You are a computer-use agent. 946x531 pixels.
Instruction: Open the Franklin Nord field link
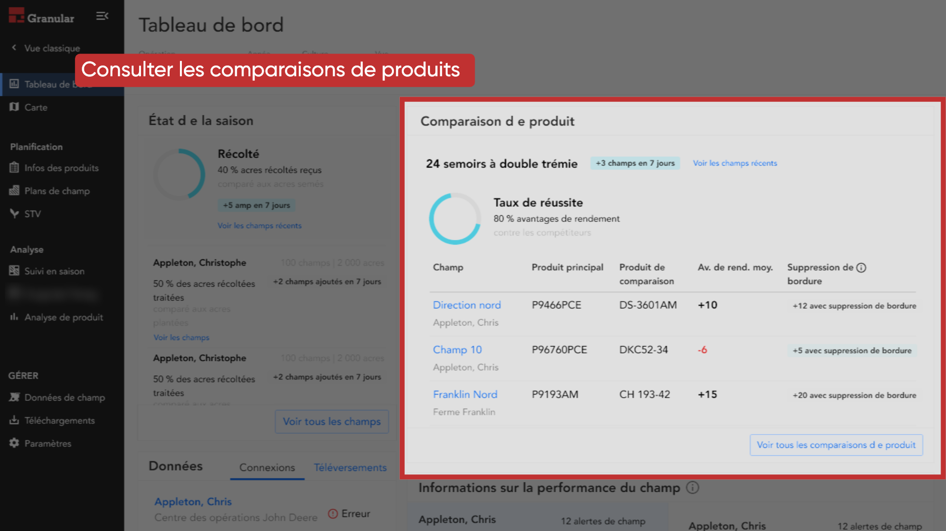pos(465,395)
